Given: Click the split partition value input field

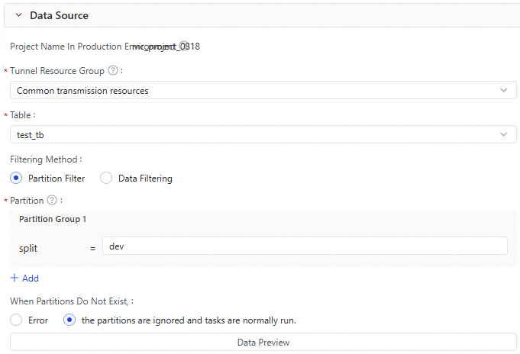Looking at the screenshot, I should [305, 246].
